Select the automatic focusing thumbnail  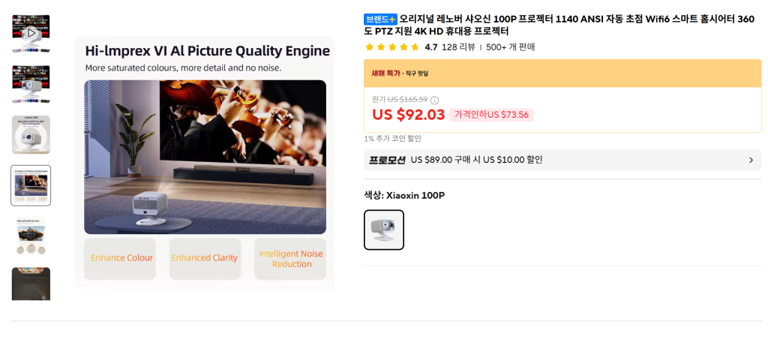tap(31, 236)
